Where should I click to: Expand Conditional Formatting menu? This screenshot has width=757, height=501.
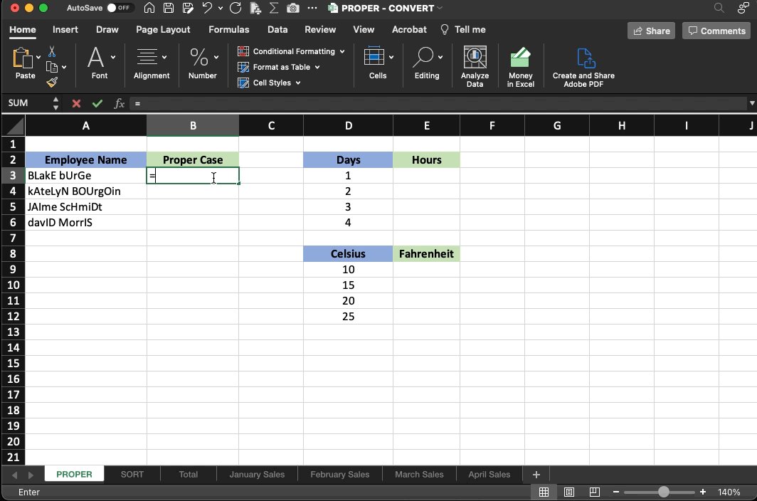[342, 51]
